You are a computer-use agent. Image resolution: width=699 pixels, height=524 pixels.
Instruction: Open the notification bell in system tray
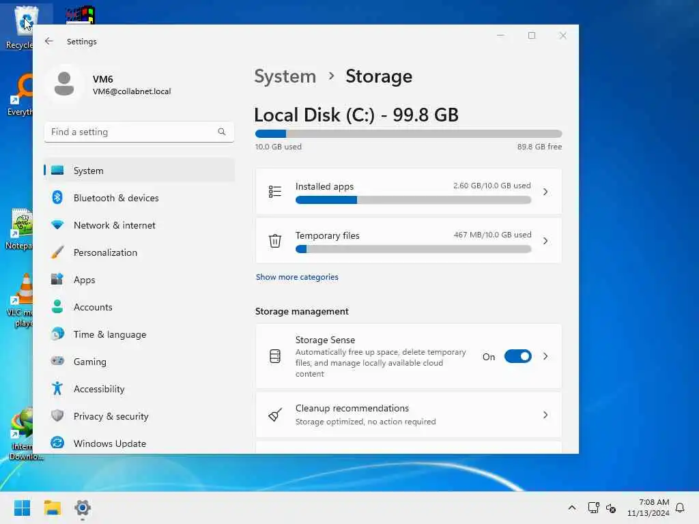click(680, 508)
